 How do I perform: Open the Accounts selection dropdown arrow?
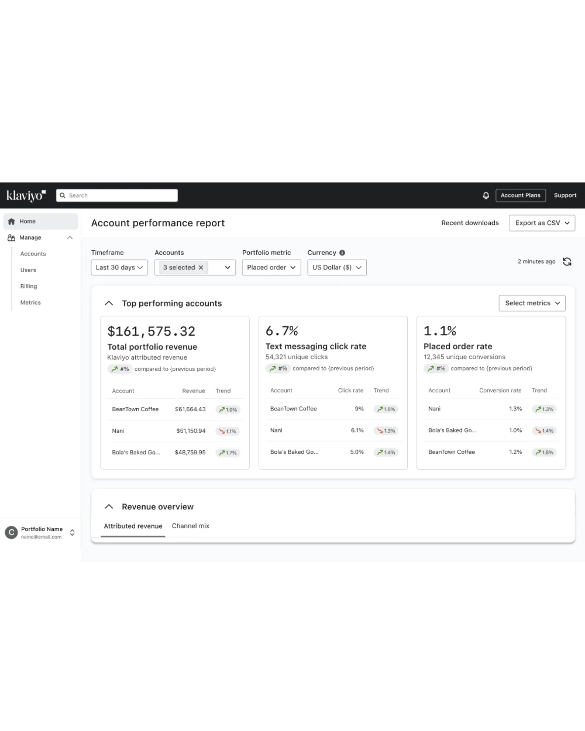point(227,268)
